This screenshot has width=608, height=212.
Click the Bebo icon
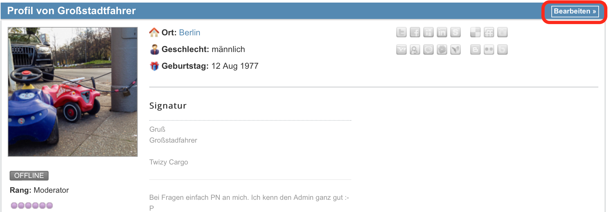502,50
